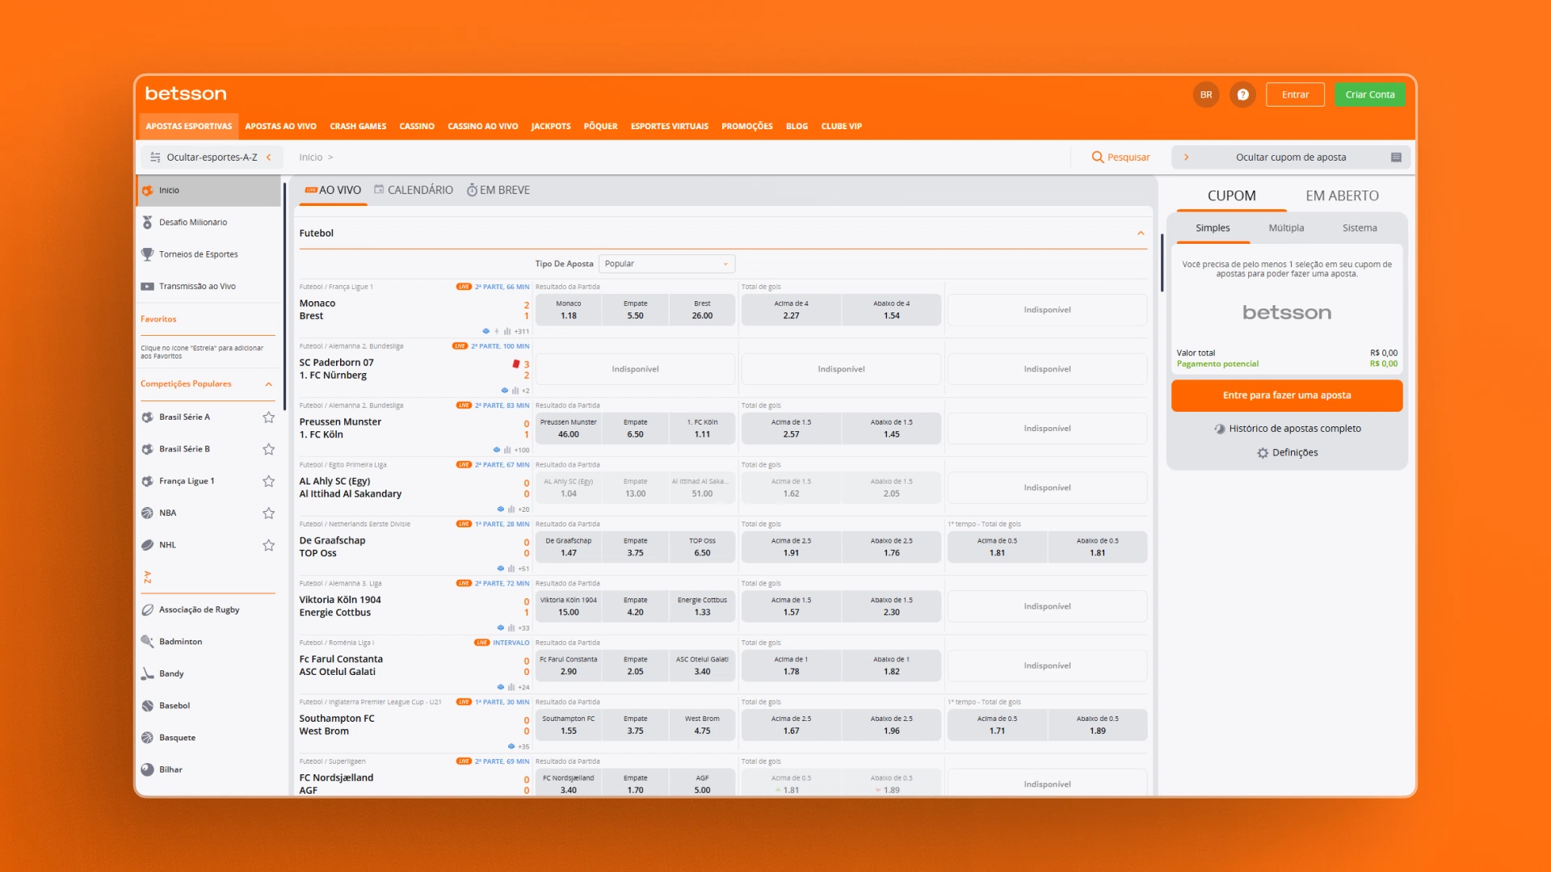Click the França Ligue 1 football icon

pyautogui.click(x=147, y=481)
